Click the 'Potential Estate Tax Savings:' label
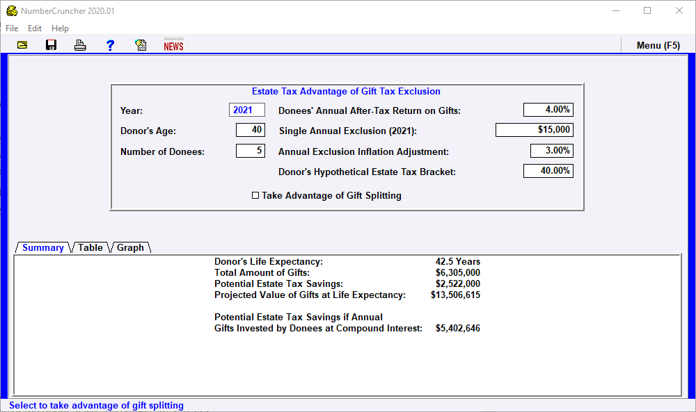This screenshot has height=412, width=696. coord(279,283)
